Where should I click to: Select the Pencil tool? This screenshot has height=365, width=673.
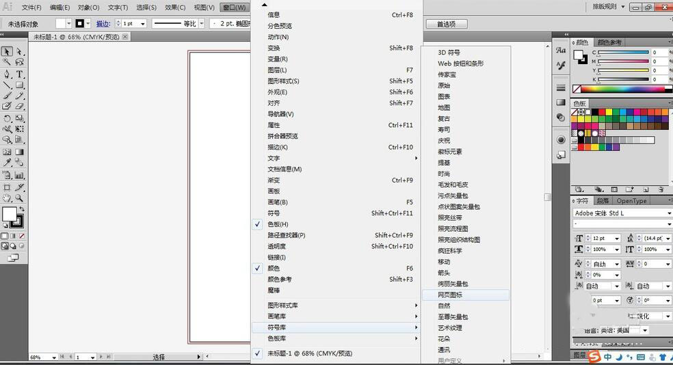tap(19, 96)
